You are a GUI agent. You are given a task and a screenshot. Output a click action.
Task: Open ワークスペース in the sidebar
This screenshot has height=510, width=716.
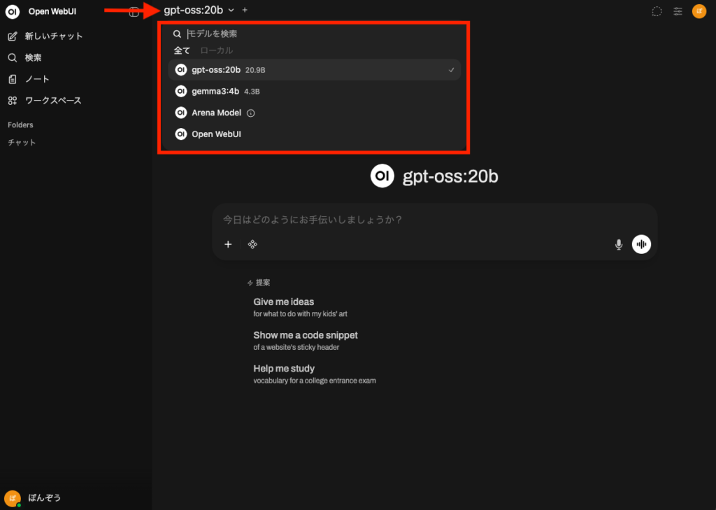click(53, 100)
